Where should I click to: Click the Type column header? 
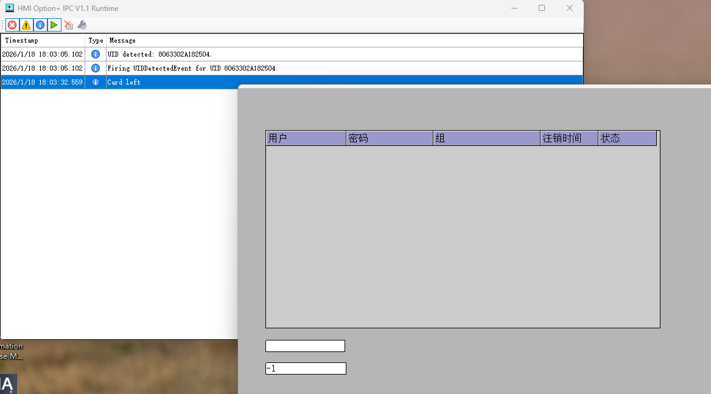coord(96,40)
